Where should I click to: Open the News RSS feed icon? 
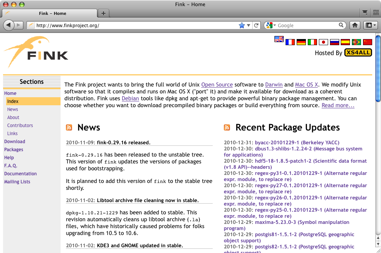tap(69, 127)
